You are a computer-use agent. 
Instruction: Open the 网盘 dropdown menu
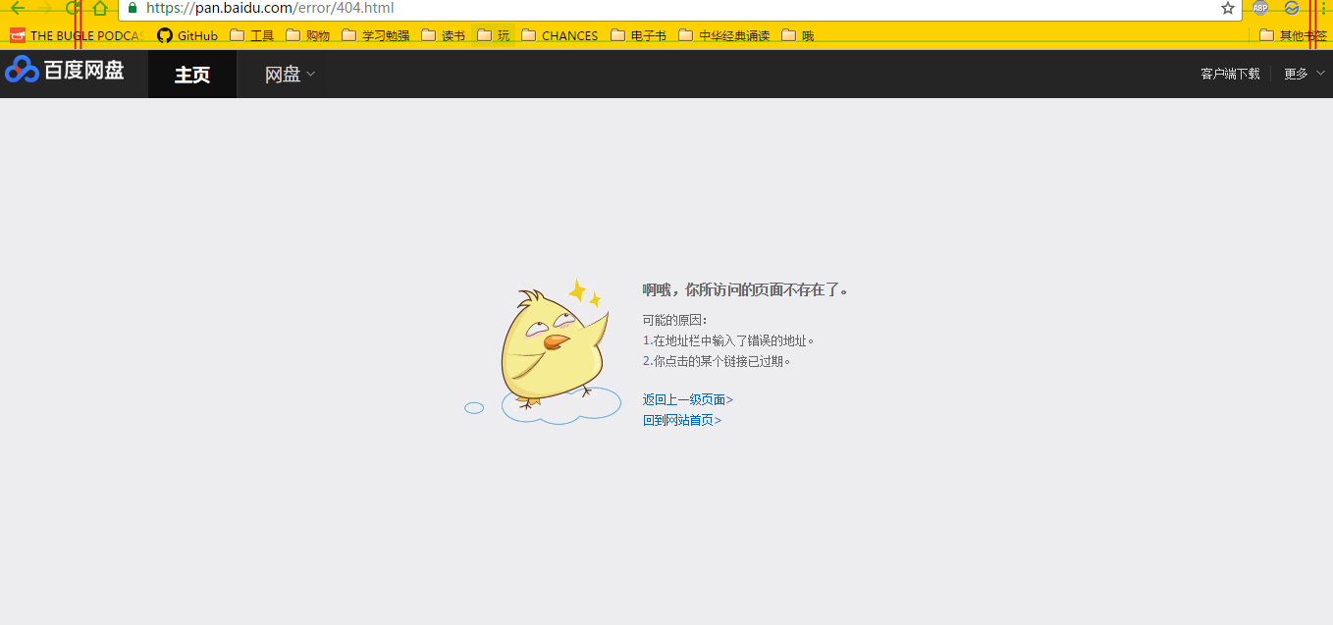[290, 75]
